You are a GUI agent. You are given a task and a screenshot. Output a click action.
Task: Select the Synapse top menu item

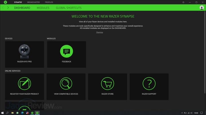click(x=18, y=2)
